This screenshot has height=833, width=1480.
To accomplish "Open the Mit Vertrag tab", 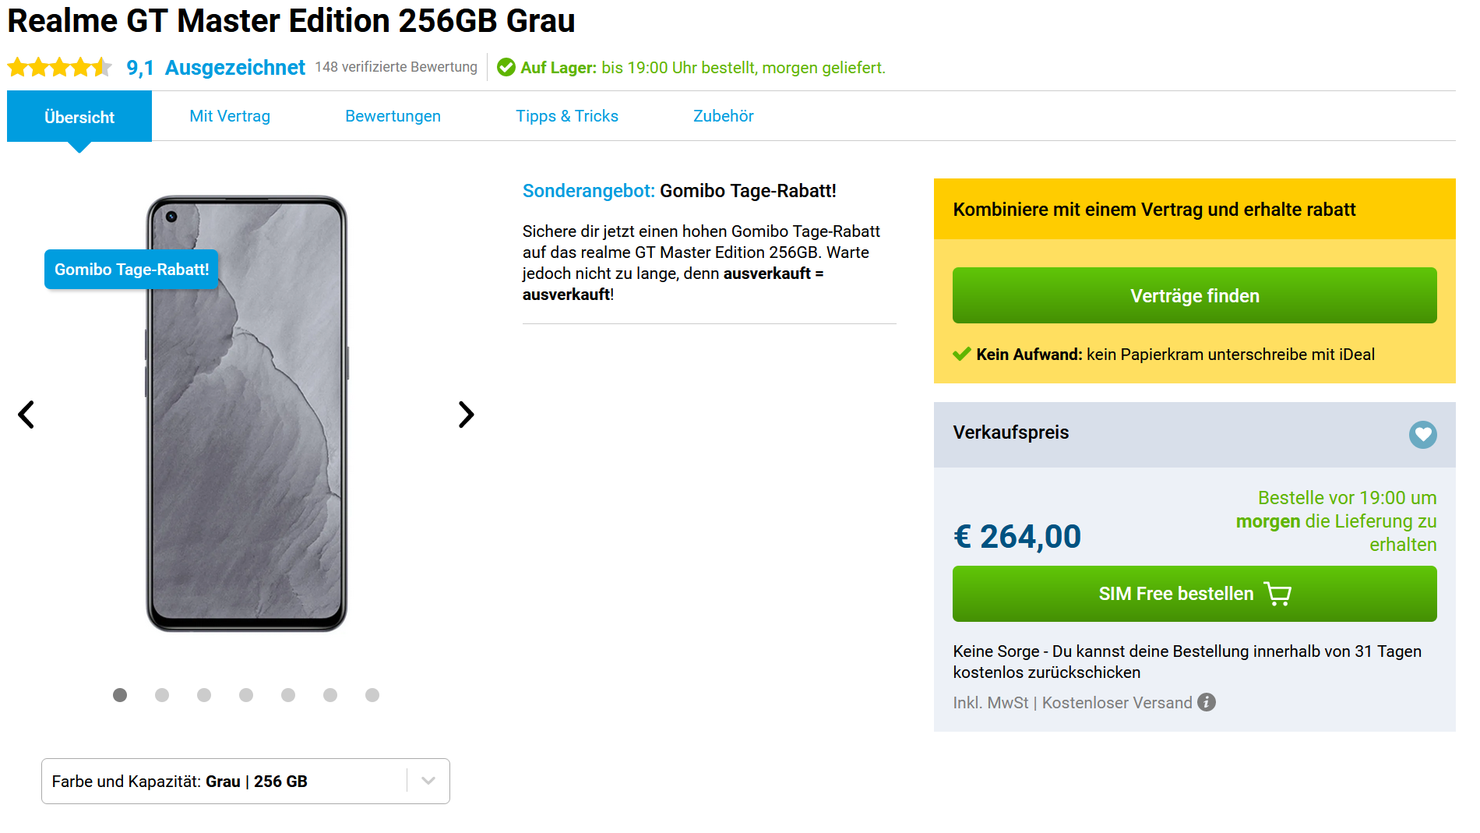I will (230, 116).
